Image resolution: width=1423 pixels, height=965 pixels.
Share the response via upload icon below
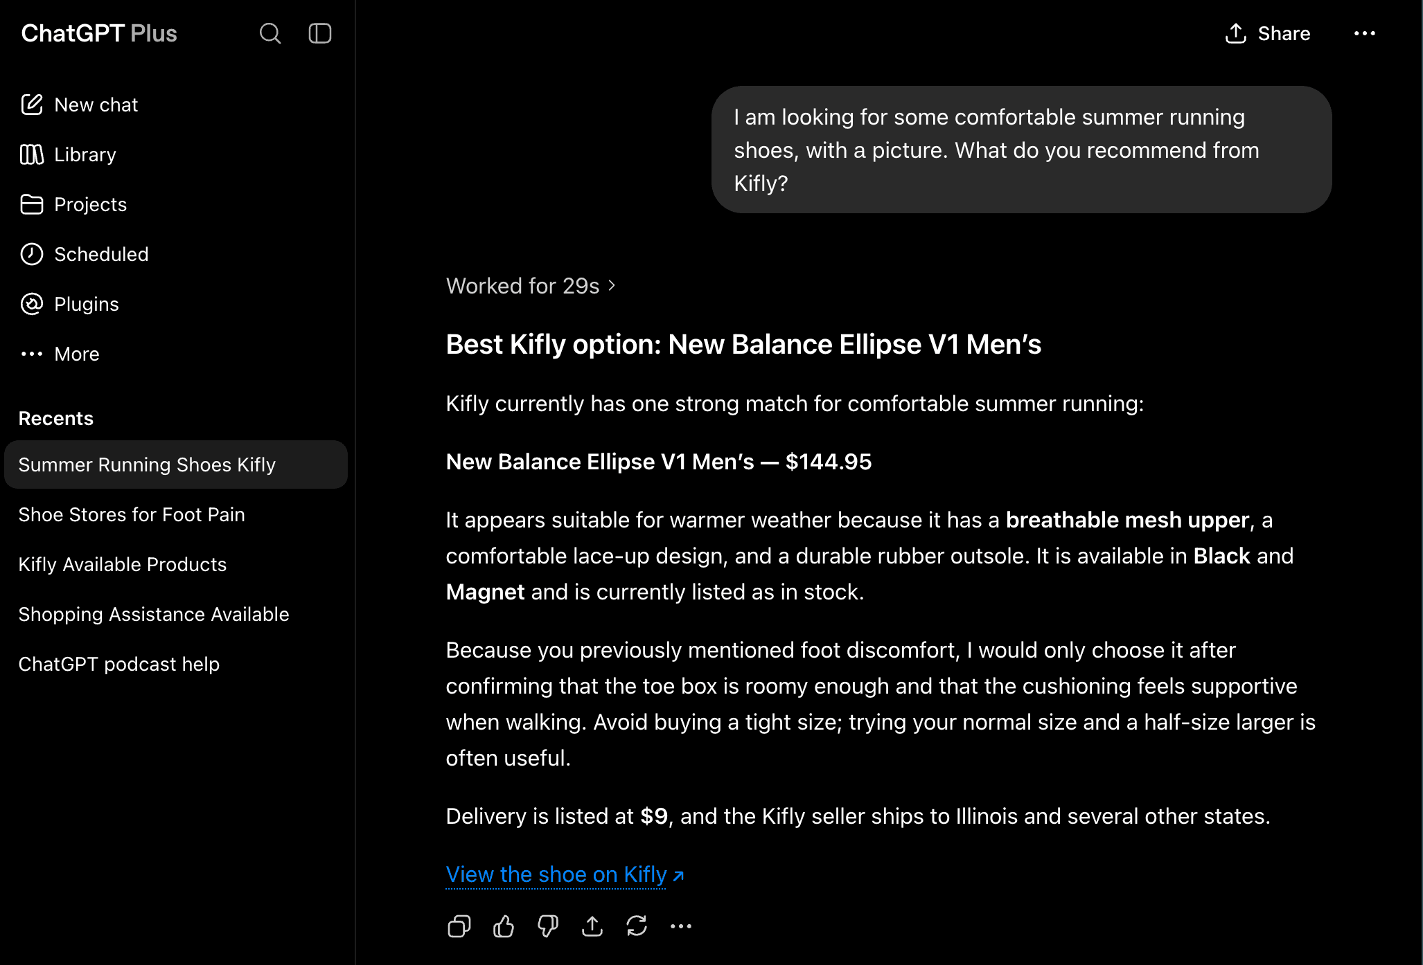[x=592, y=926]
